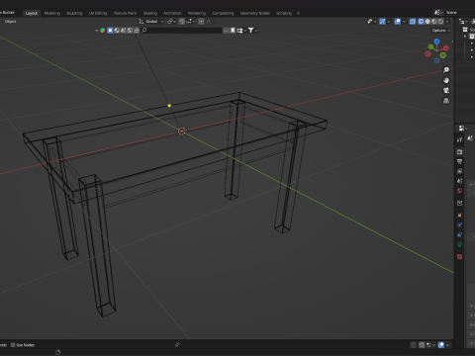Toggle X-Ray mode
The image size is (475, 356).
click(x=413, y=22)
